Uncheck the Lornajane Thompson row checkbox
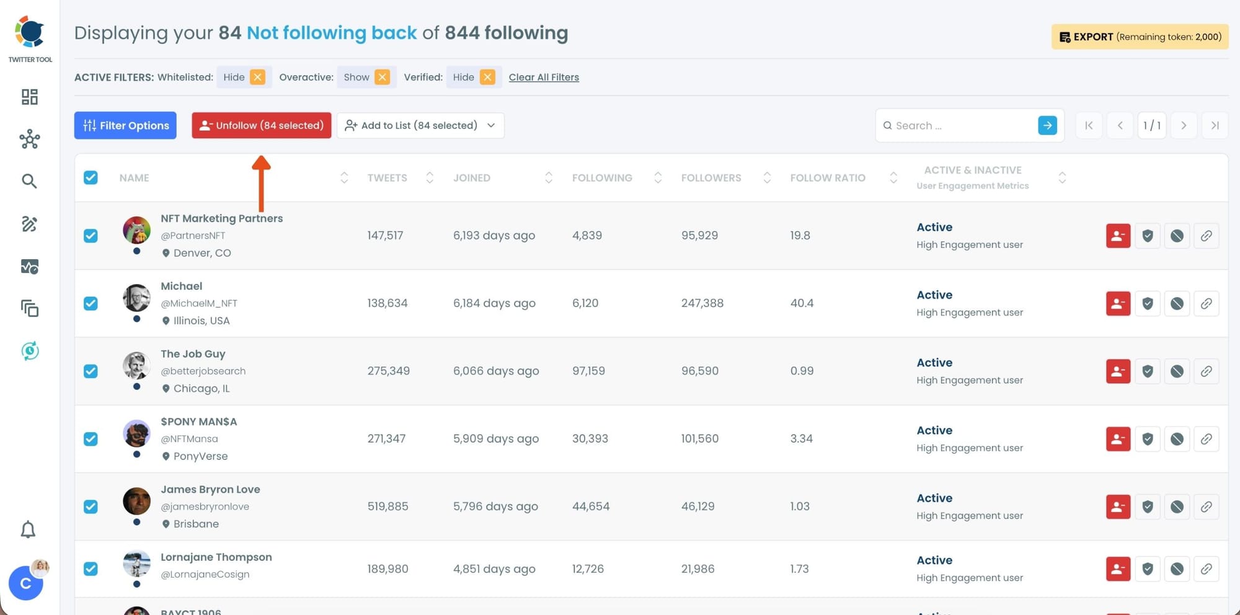 91,569
